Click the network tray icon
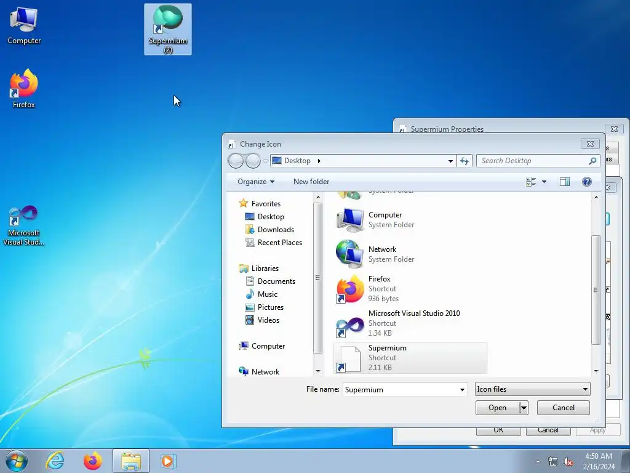The image size is (630, 473). pyautogui.click(x=553, y=462)
